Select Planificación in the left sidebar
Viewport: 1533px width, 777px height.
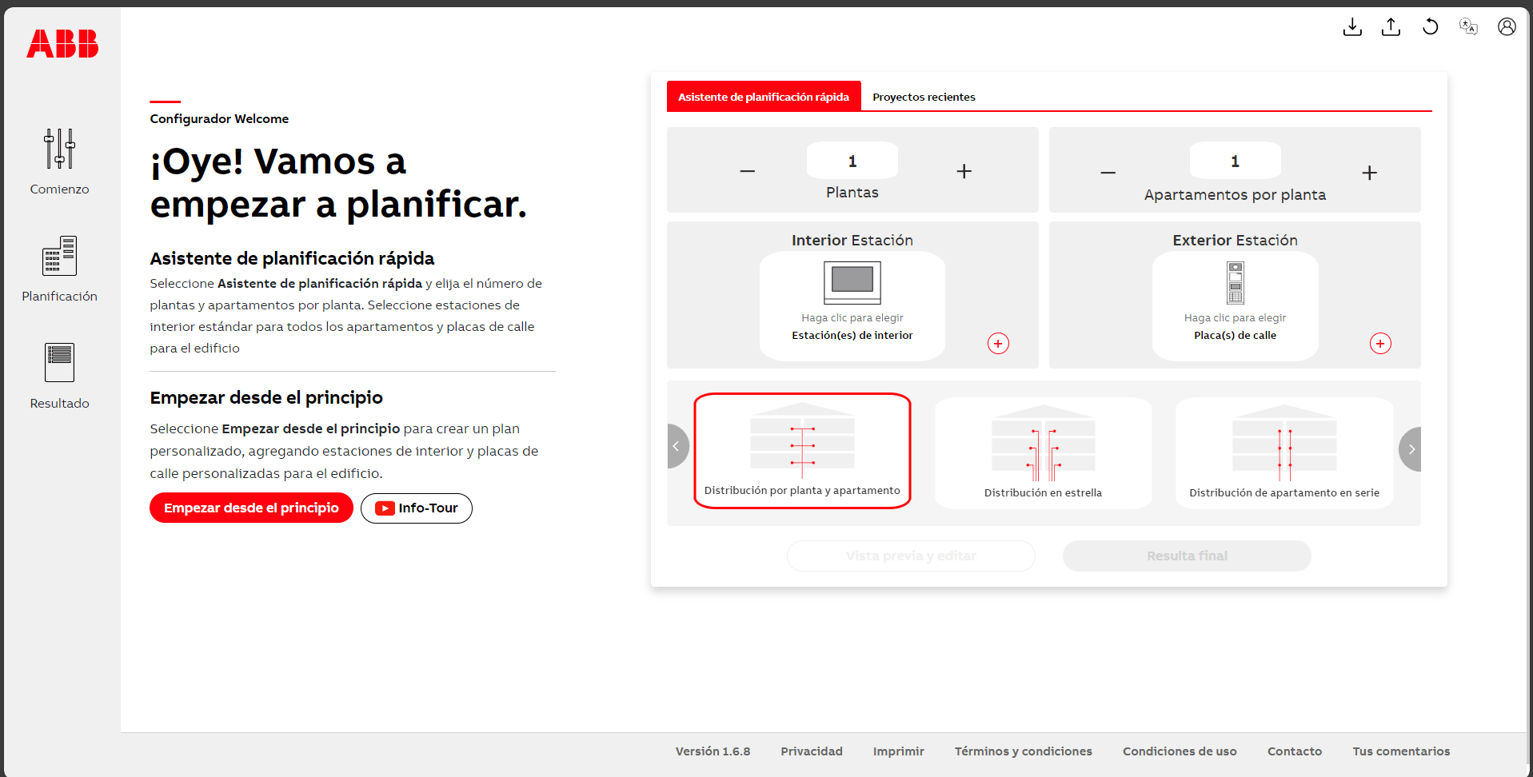pyautogui.click(x=59, y=268)
